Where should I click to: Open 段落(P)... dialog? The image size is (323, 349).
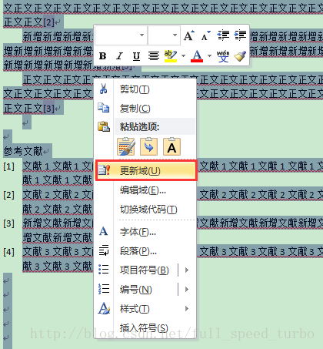pyautogui.click(x=138, y=251)
